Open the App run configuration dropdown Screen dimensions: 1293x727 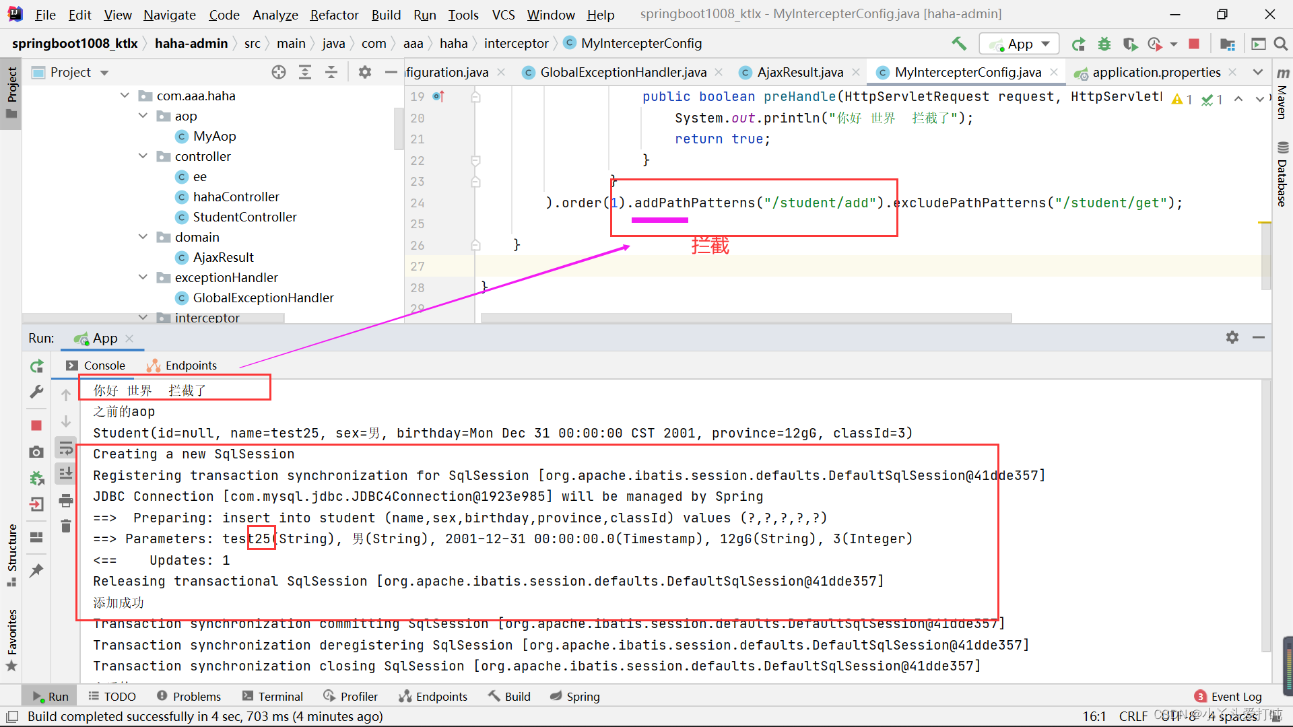tap(1020, 44)
